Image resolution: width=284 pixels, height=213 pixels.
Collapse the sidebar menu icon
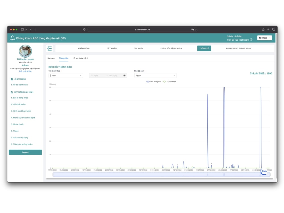pyautogui.click(x=49, y=48)
